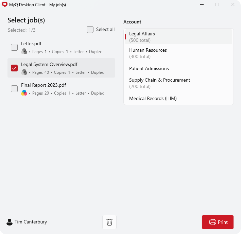Select the Legal Affairs account
241x234 pixels.
[178, 37]
